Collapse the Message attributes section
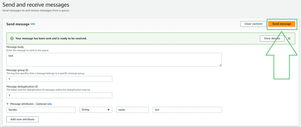This screenshot has height=127, width=301. pyautogui.click(x=8, y=104)
